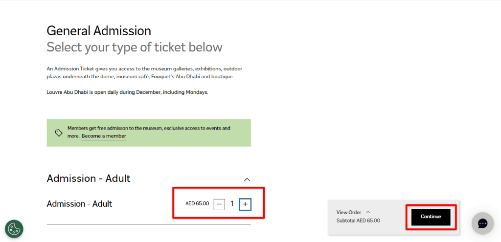
Task: Open the live chat bubble
Action: pos(483,223)
